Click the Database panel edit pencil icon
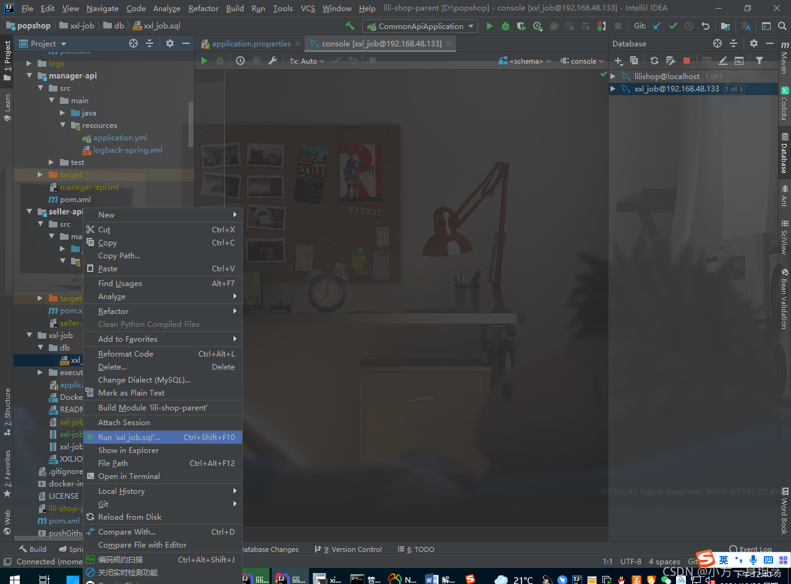 [x=723, y=61]
